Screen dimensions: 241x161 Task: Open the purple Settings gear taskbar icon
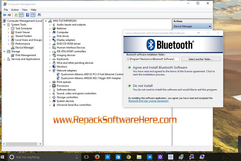[160, 157]
